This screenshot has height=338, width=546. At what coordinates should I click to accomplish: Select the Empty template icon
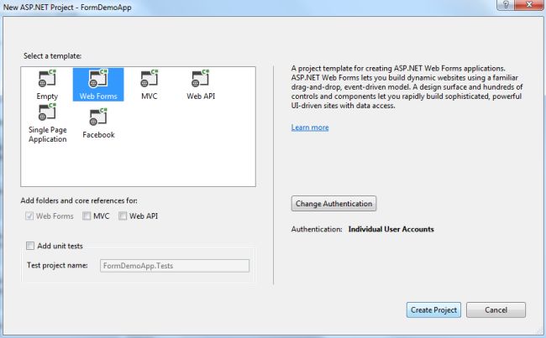[x=47, y=79]
